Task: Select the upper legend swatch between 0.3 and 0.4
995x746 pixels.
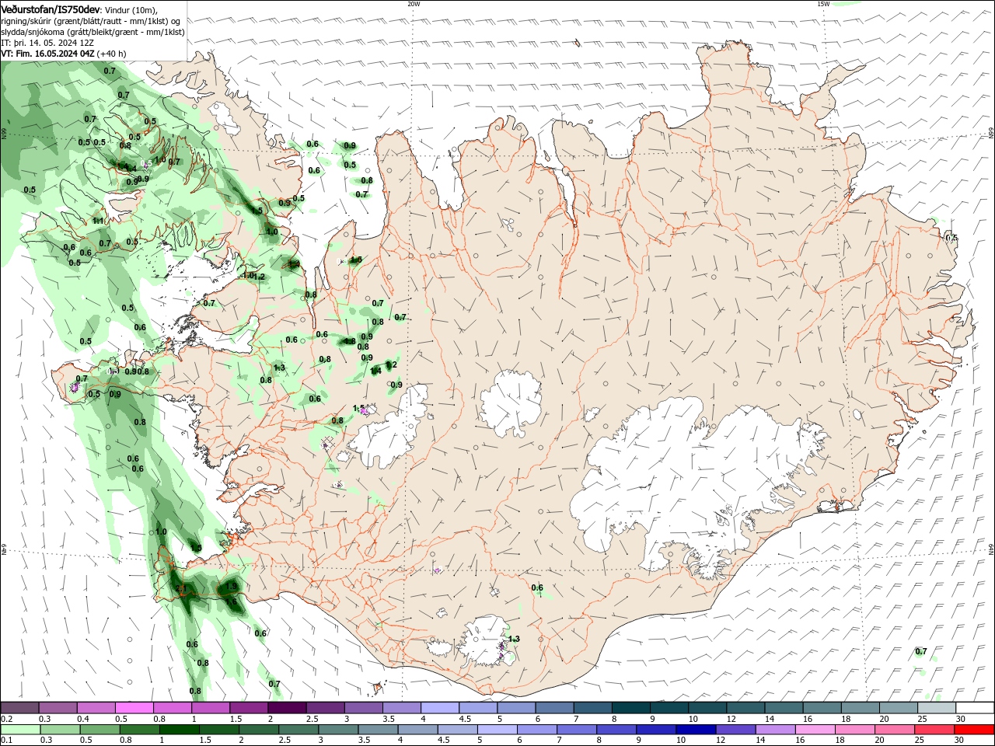Action: (x=58, y=708)
